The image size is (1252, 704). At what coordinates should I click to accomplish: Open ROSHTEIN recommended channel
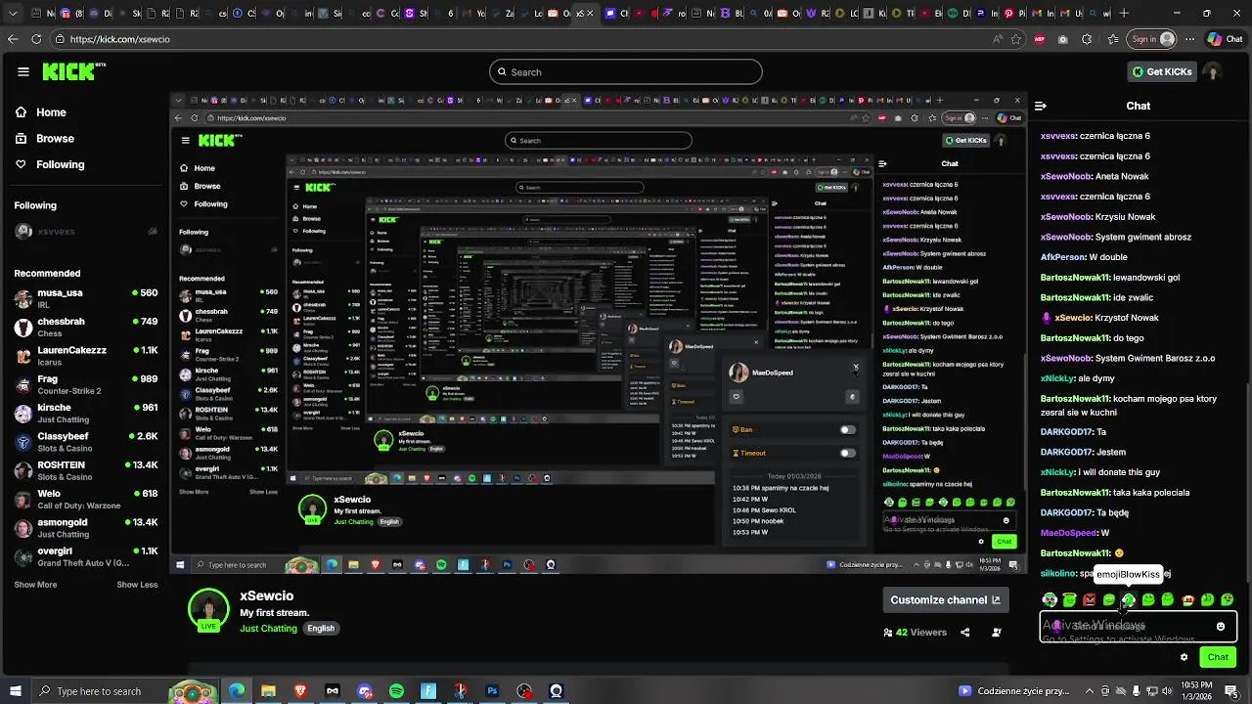[85, 470]
